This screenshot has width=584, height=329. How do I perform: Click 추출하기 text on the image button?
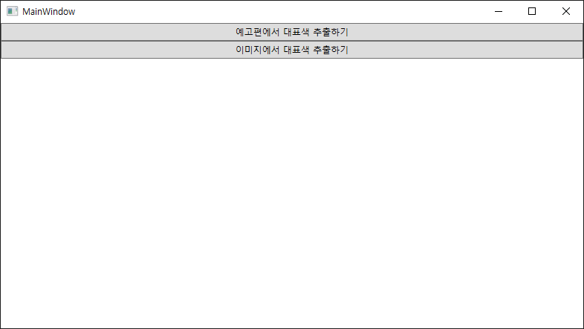[x=331, y=50]
